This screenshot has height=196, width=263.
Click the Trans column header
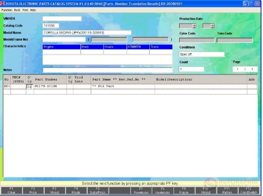coord(161,47)
